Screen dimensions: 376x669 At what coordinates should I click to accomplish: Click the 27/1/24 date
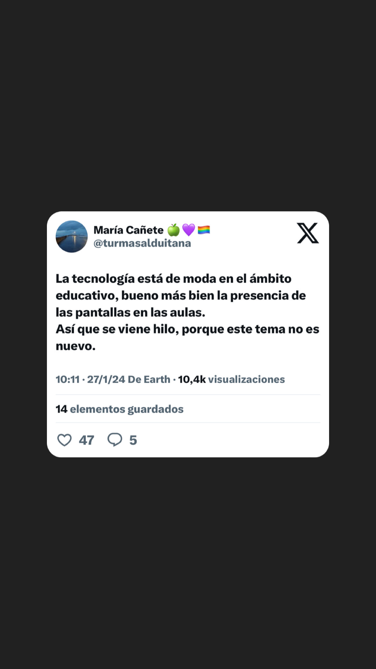(x=106, y=380)
